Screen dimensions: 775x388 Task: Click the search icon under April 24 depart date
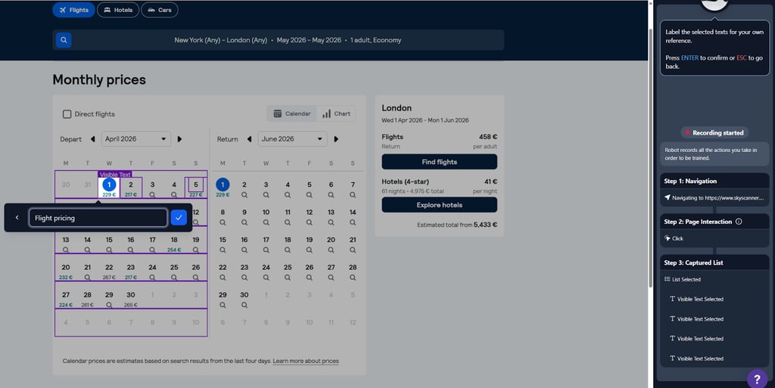[152, 278]
